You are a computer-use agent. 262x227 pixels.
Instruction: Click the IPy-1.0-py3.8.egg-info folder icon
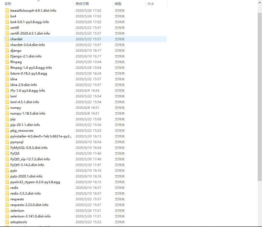[x=7, y=91]
